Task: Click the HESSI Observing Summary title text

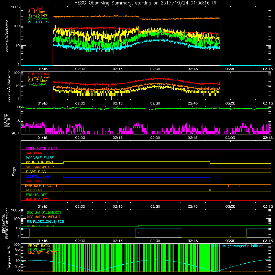Action: [x=146, y=3]
